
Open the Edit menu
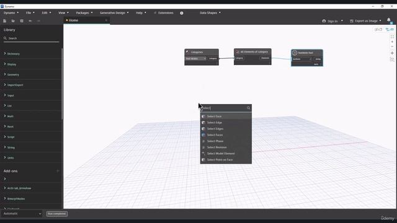pos(47,12)
